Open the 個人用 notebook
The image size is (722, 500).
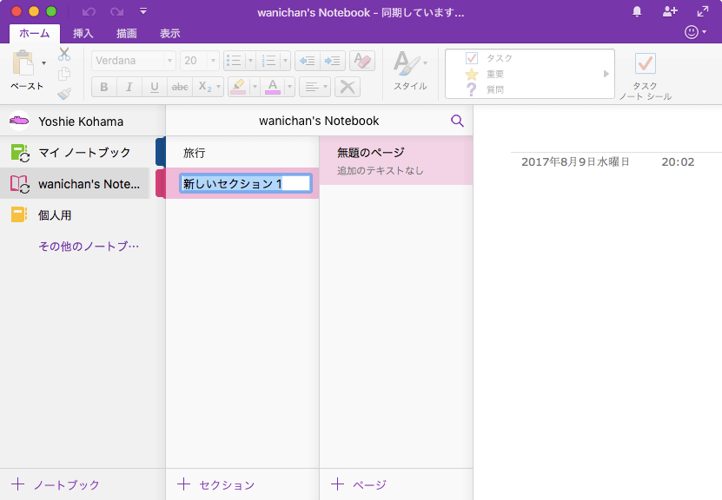(x=75, y=215)
